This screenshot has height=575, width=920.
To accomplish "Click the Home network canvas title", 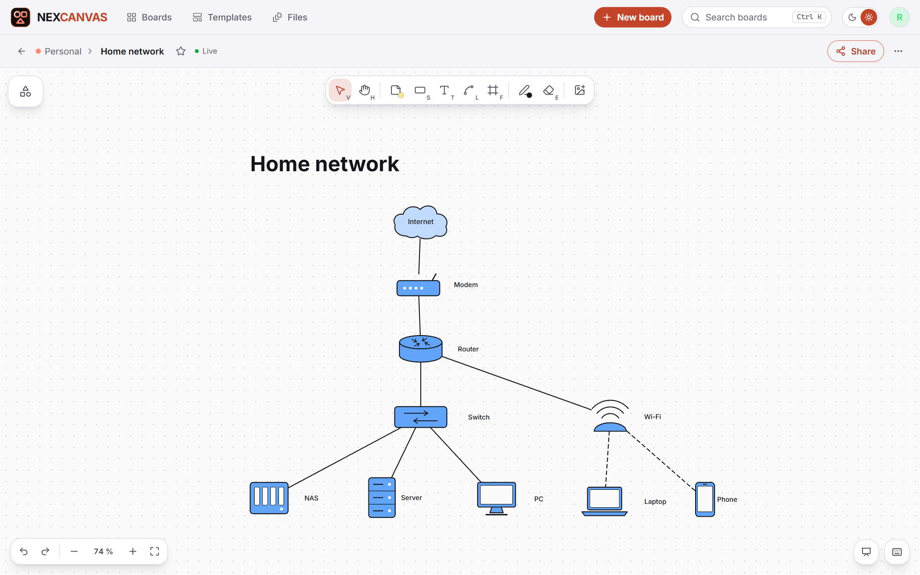I will pos(325,164).
